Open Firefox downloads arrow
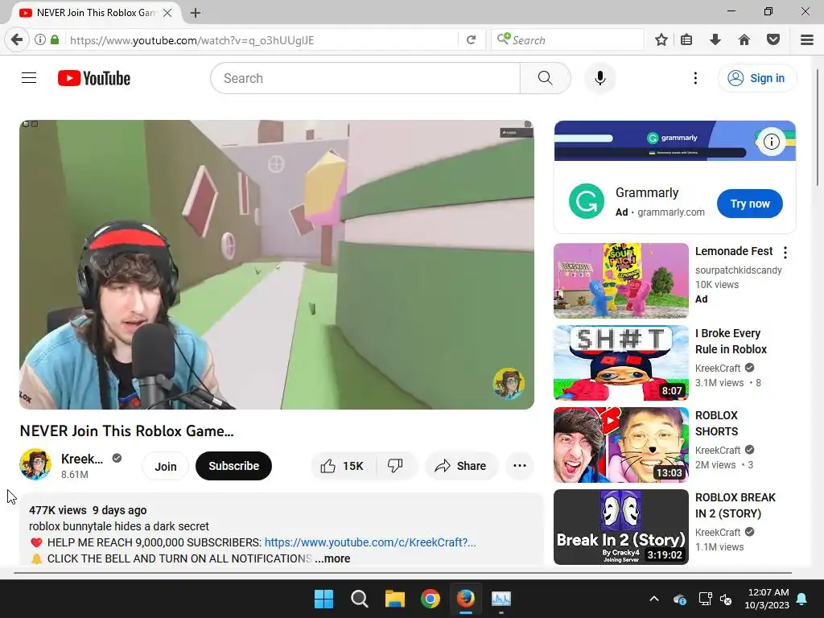The image size is (824, 618). click(x=715, y=40)
